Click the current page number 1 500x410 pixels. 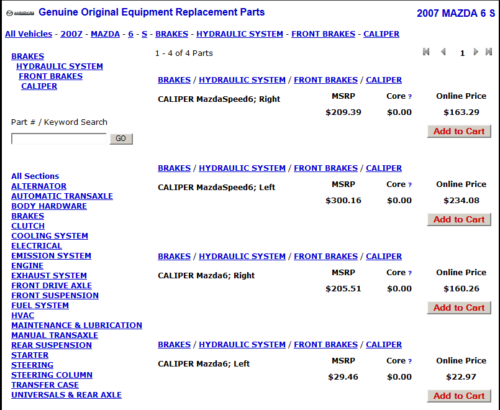coord(462,53)
